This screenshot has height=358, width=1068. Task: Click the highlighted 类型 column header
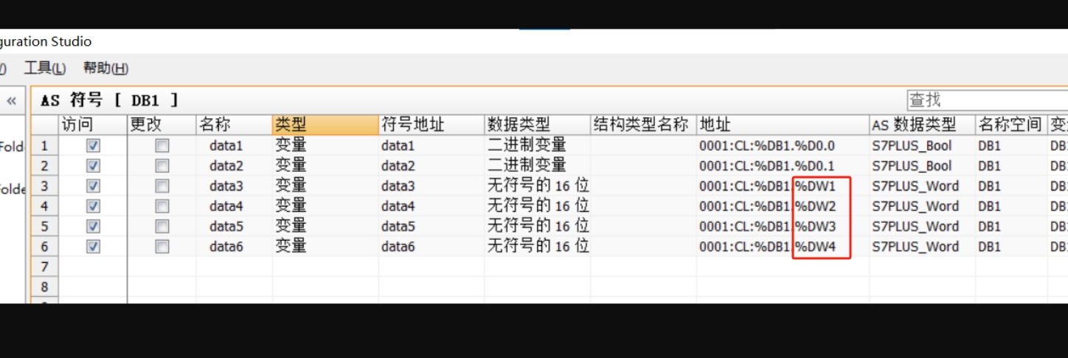click(x=325, y=125)
